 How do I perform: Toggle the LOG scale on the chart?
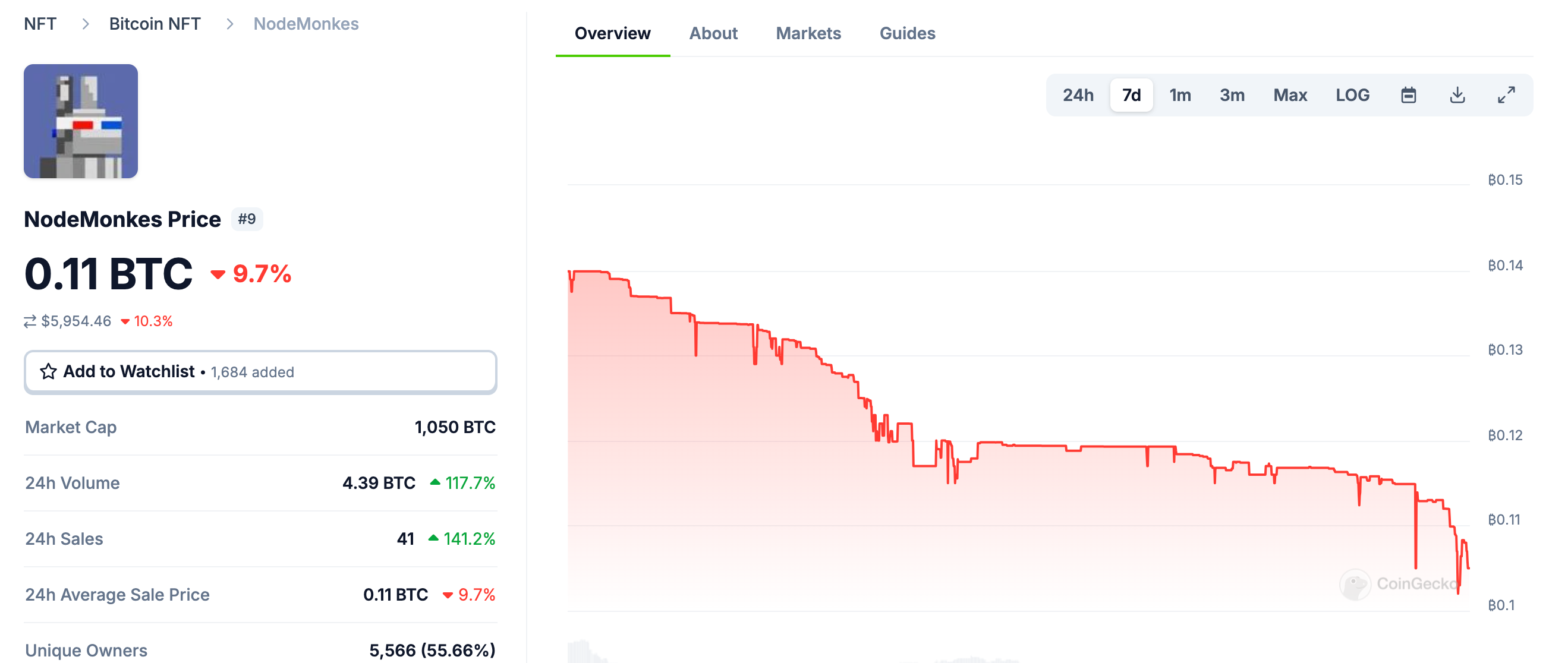coord(1352,95)
